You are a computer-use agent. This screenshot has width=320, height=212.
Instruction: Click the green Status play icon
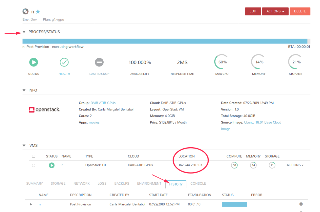(x=34, y=62)
